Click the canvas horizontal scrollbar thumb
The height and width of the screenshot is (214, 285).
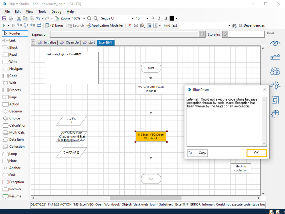(145, 198)
